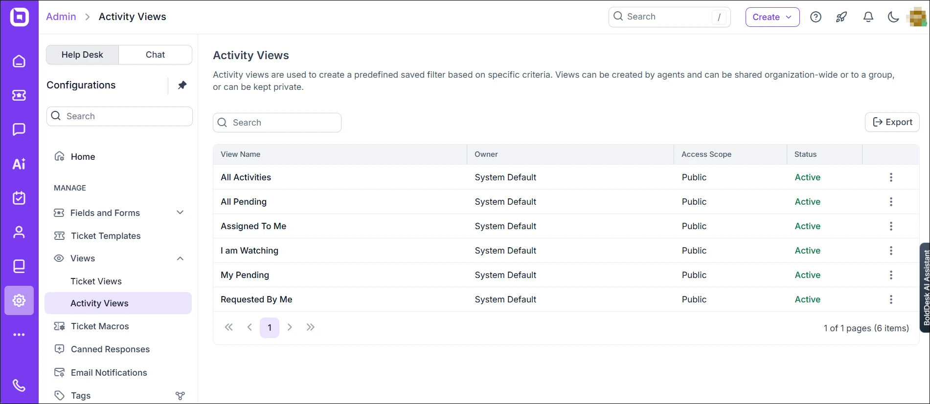This screenshot has height=404, width=930.
Task: Open the BoldDesk AI Assistant side panel
Action: pos(925,287)
